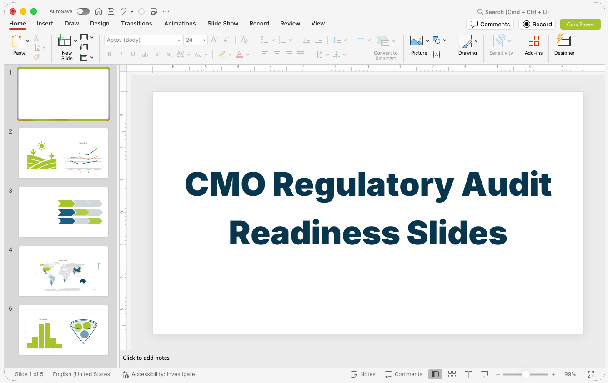
Task: Click the line spacing icon
Action: (337, 40)
